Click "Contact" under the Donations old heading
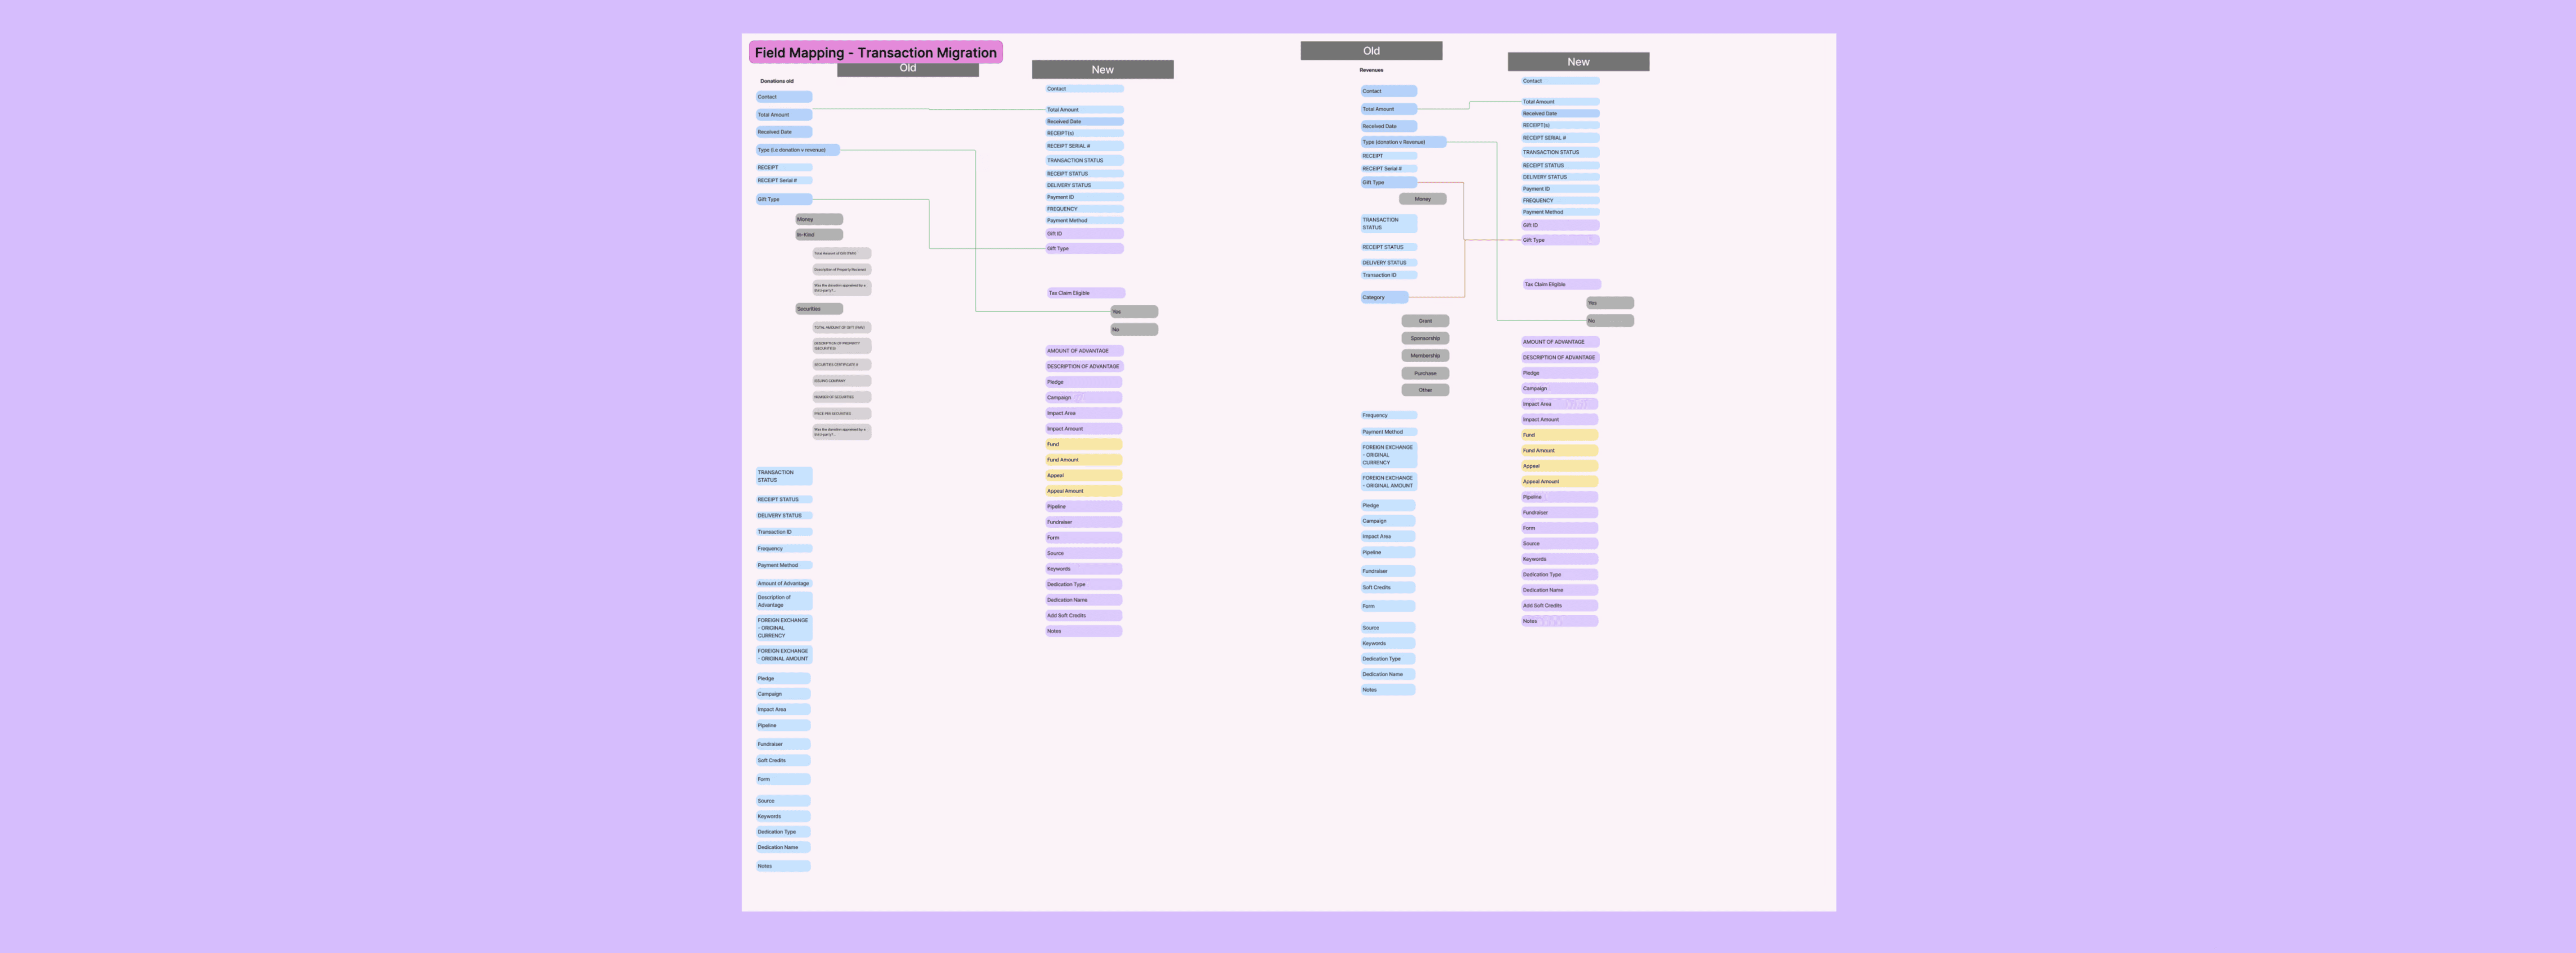2576x953 pixels. click(x=784, y=97)
